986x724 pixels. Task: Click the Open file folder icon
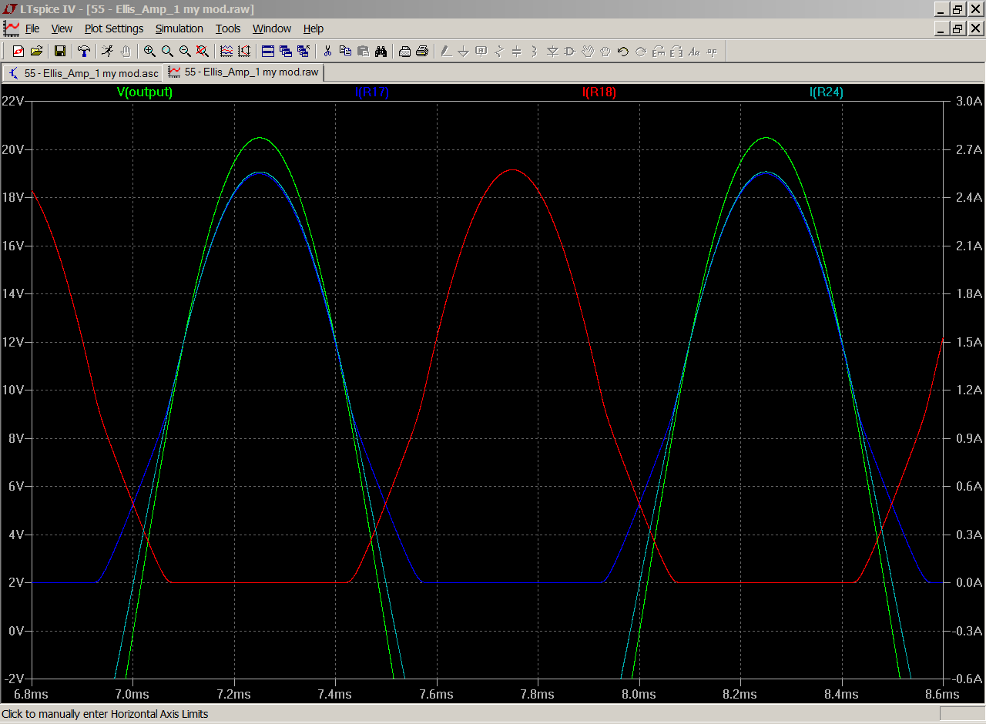[x=36, y=51]
